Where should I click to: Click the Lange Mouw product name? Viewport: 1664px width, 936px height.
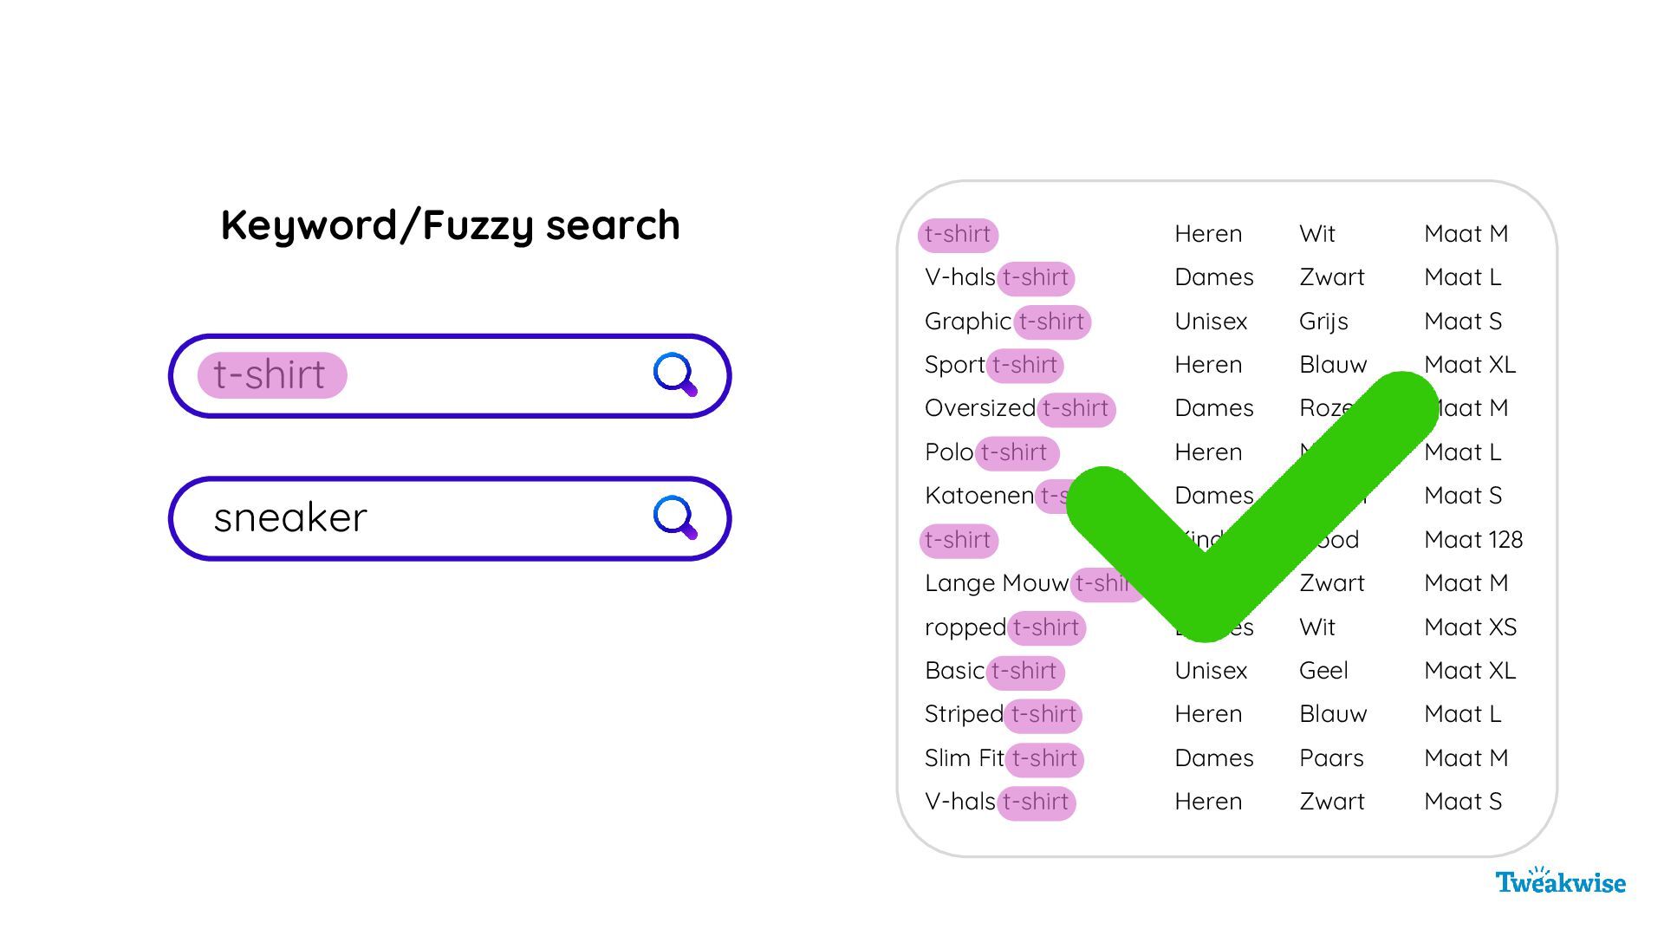coord(997,583)
